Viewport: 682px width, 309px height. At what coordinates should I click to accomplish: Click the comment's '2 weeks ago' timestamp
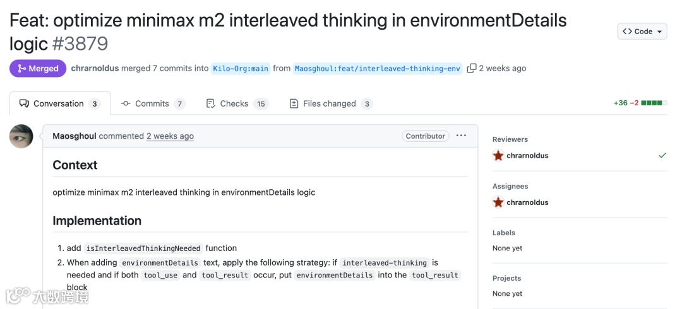(x=170, y=136)
